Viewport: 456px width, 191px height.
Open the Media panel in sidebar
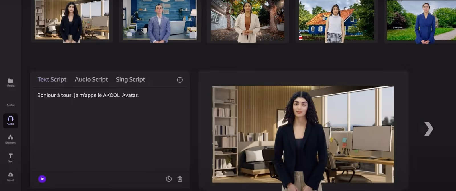coord(11,82)
